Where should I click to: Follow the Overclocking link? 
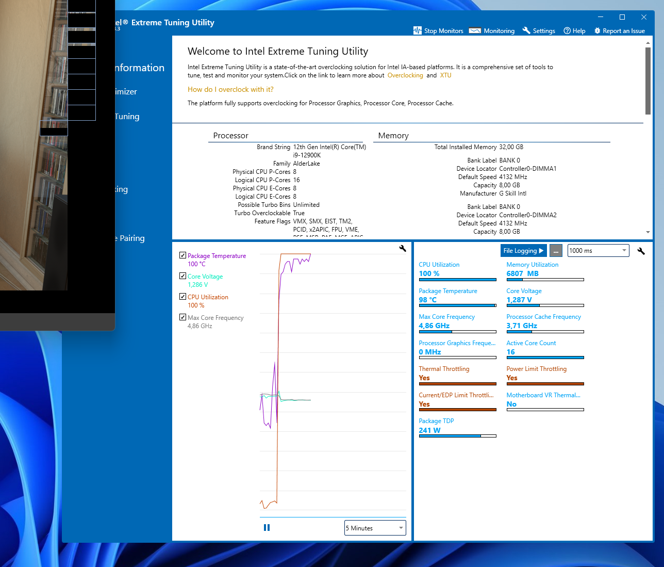point(405,75)
